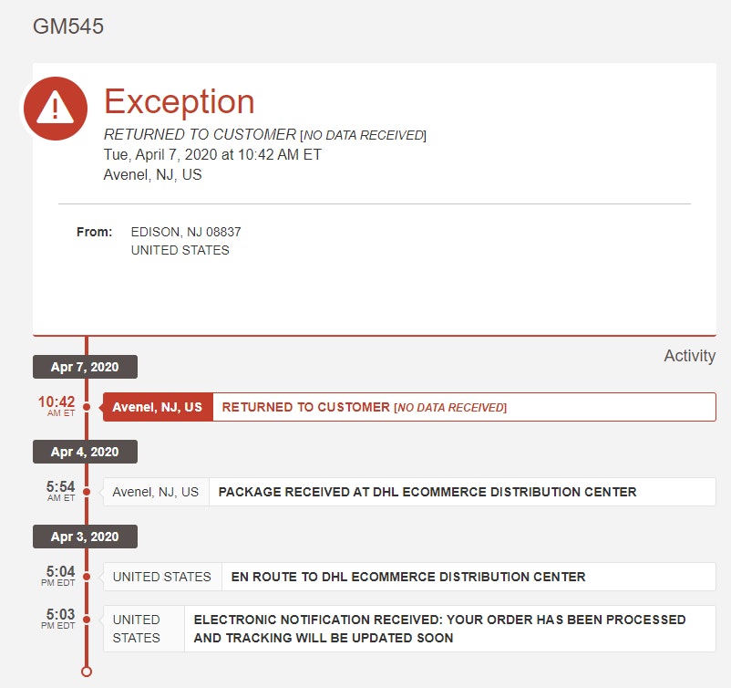This screenshot has width=731, height=688.
Task: Click the timeline dot at 5:54 AM
Action: [87, 492]
